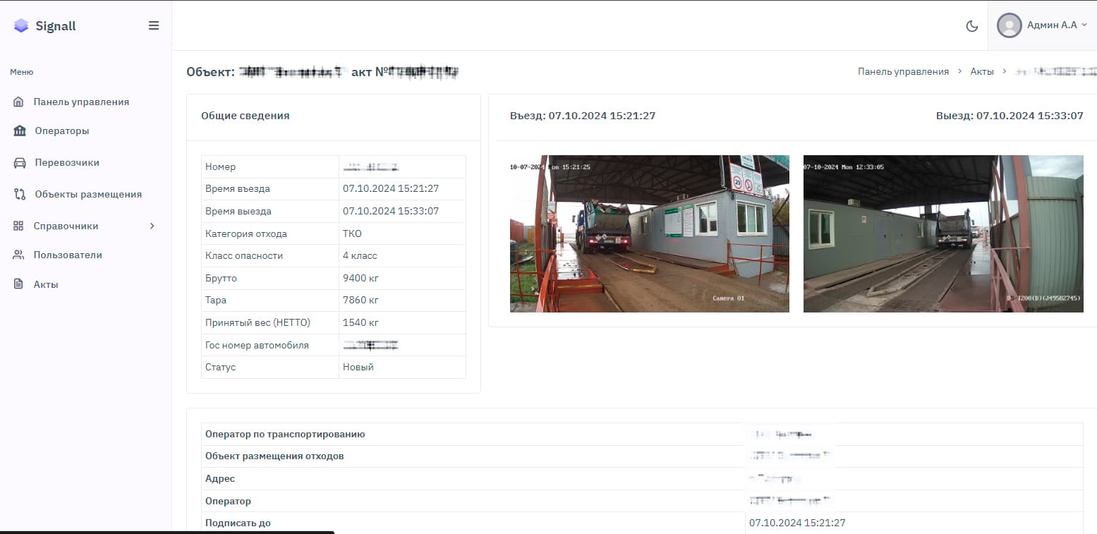1097x534 pixels.
Task: Click the Акты document icon
Action: (18, 284)
